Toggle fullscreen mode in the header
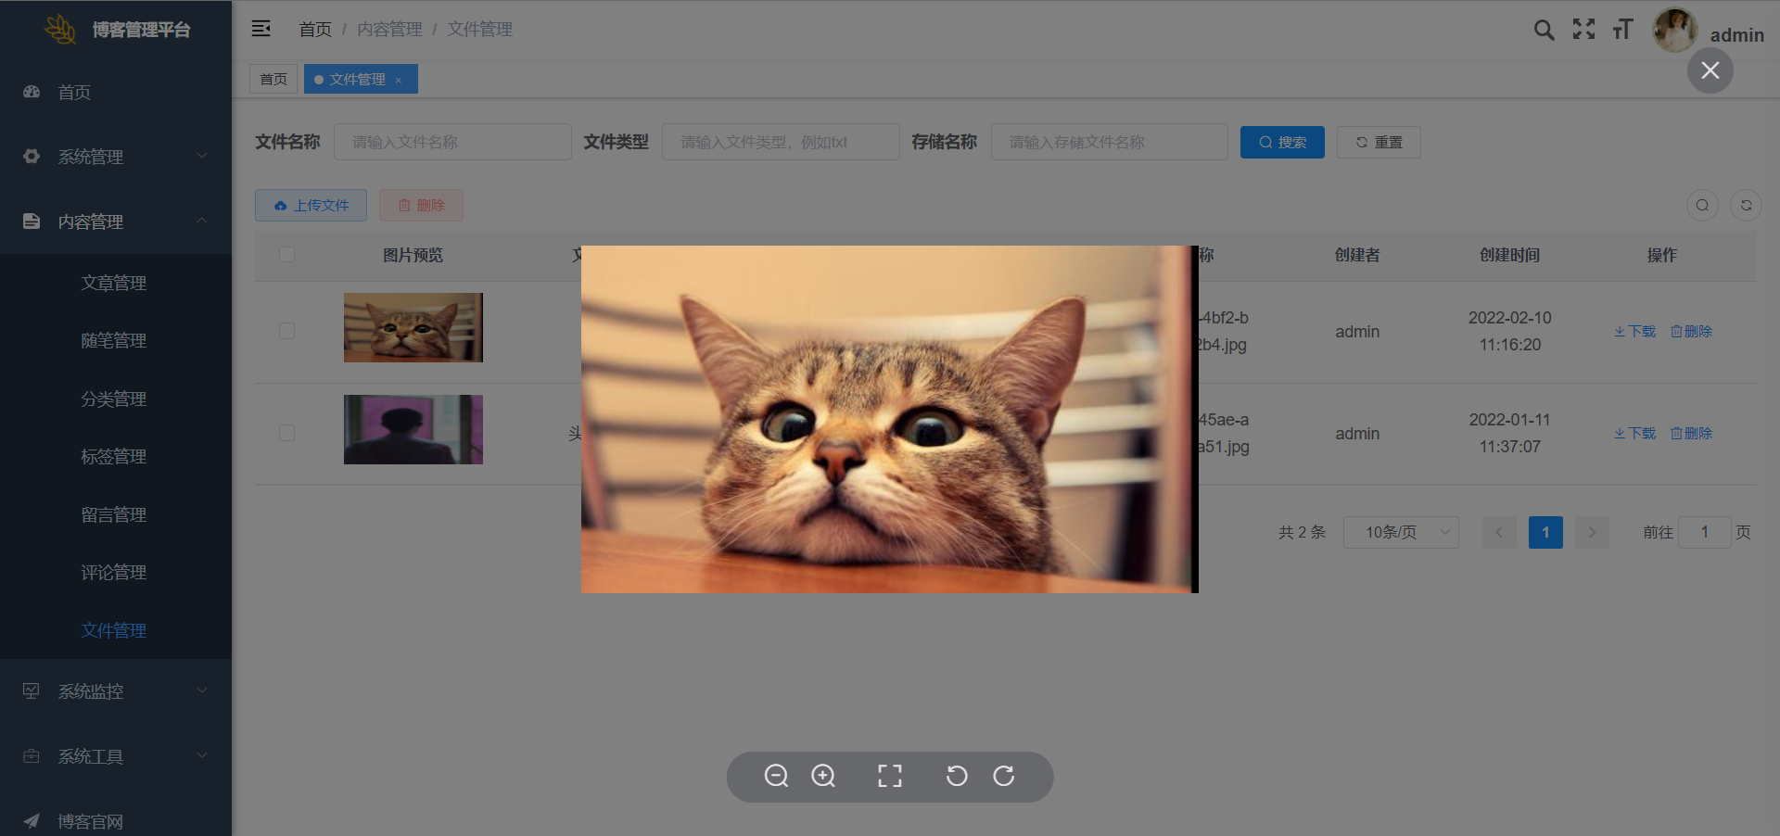The width and height of the screenshot is (1780, 836). pyautogui.click(x=1583, y=30)
